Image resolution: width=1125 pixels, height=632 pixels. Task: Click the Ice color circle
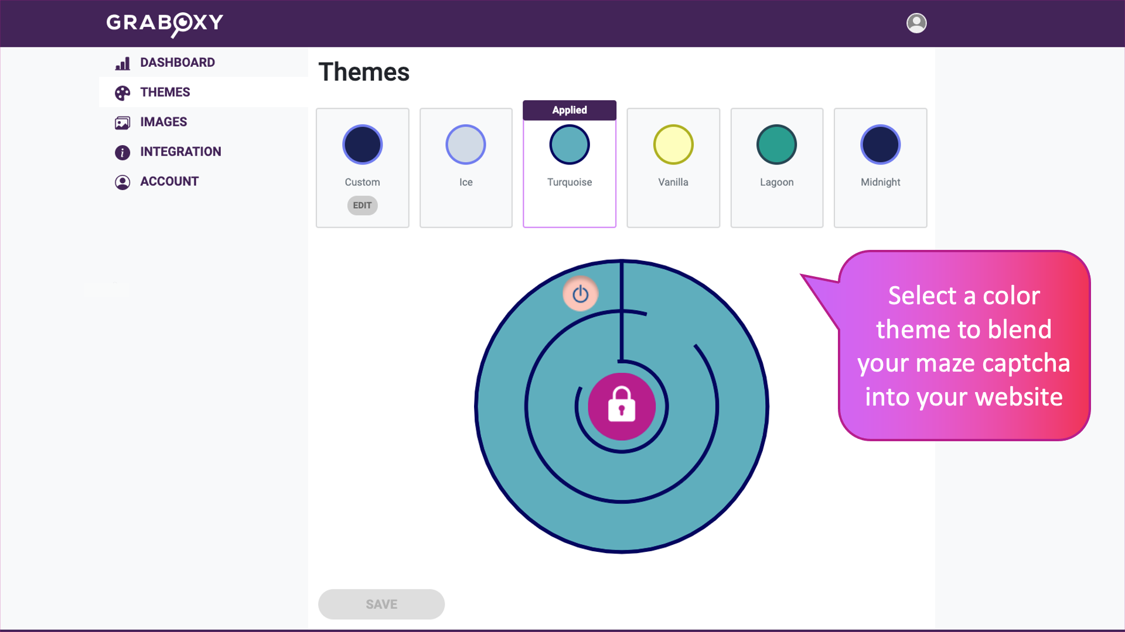point(466,144)
